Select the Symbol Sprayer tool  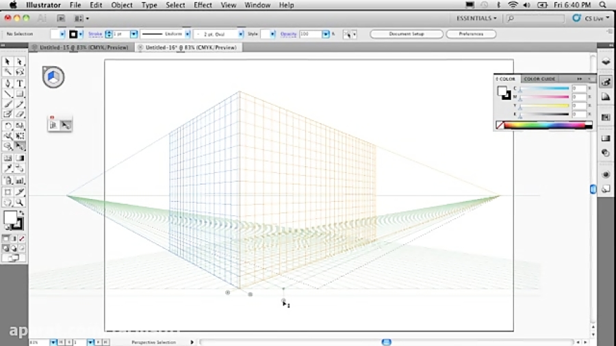coord(8,181)
